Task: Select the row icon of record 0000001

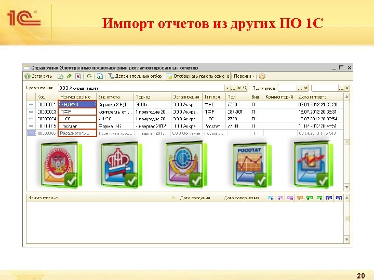Action: pyautogui.click(x=31, y=104)
